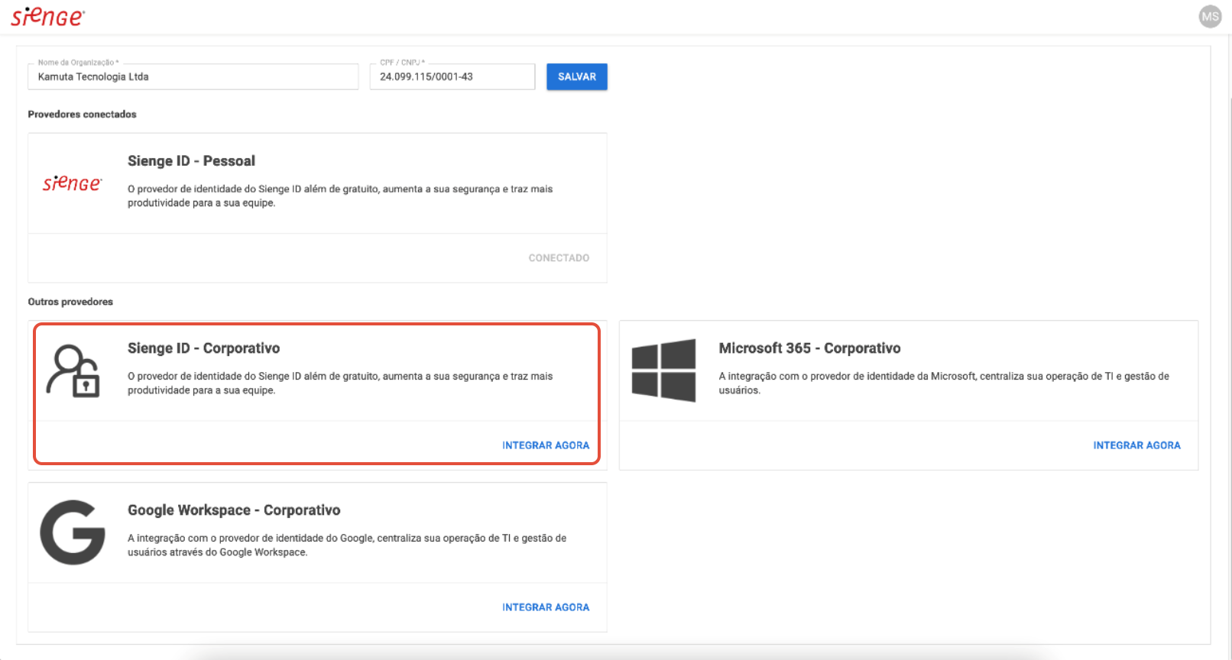Click the Outros provedores heading
Image resolution: width=1232 pixels, height=660 pixels.
[x=70, y=302]
